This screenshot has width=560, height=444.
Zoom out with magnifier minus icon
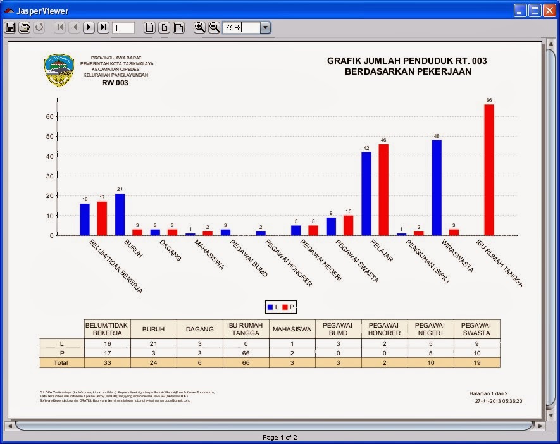214,27
